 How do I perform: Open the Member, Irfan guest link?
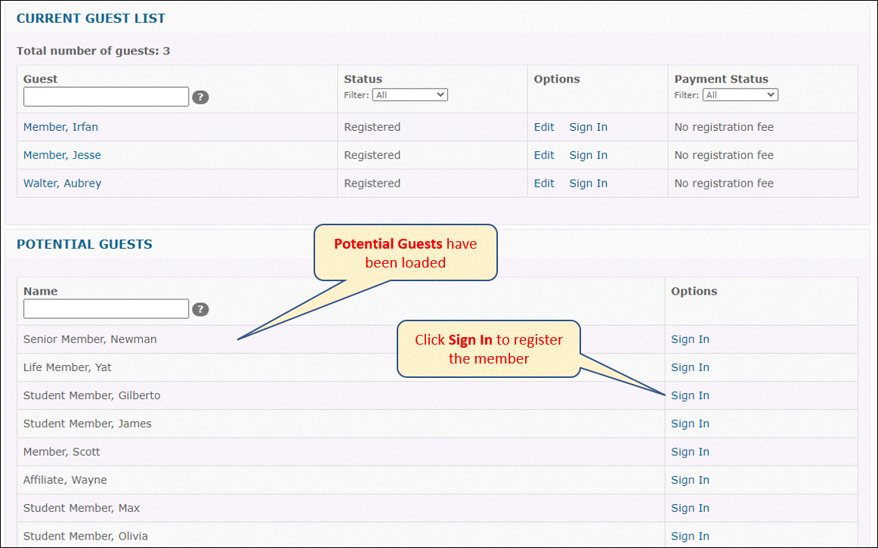60,127
